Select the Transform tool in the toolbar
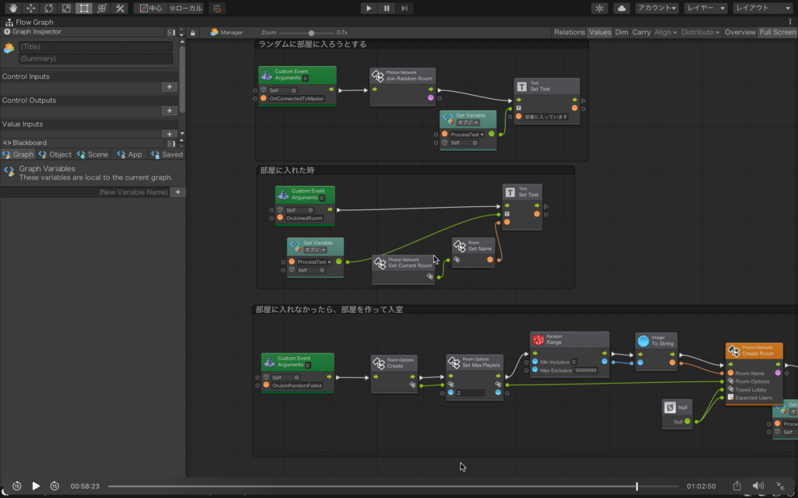798x498 pixels. point(102,8)
